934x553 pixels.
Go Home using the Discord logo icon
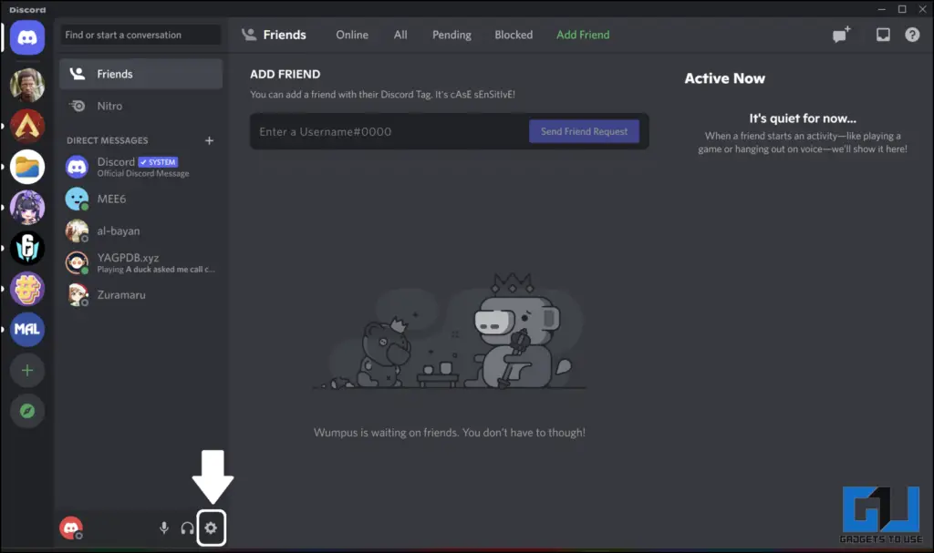(26, 36)
